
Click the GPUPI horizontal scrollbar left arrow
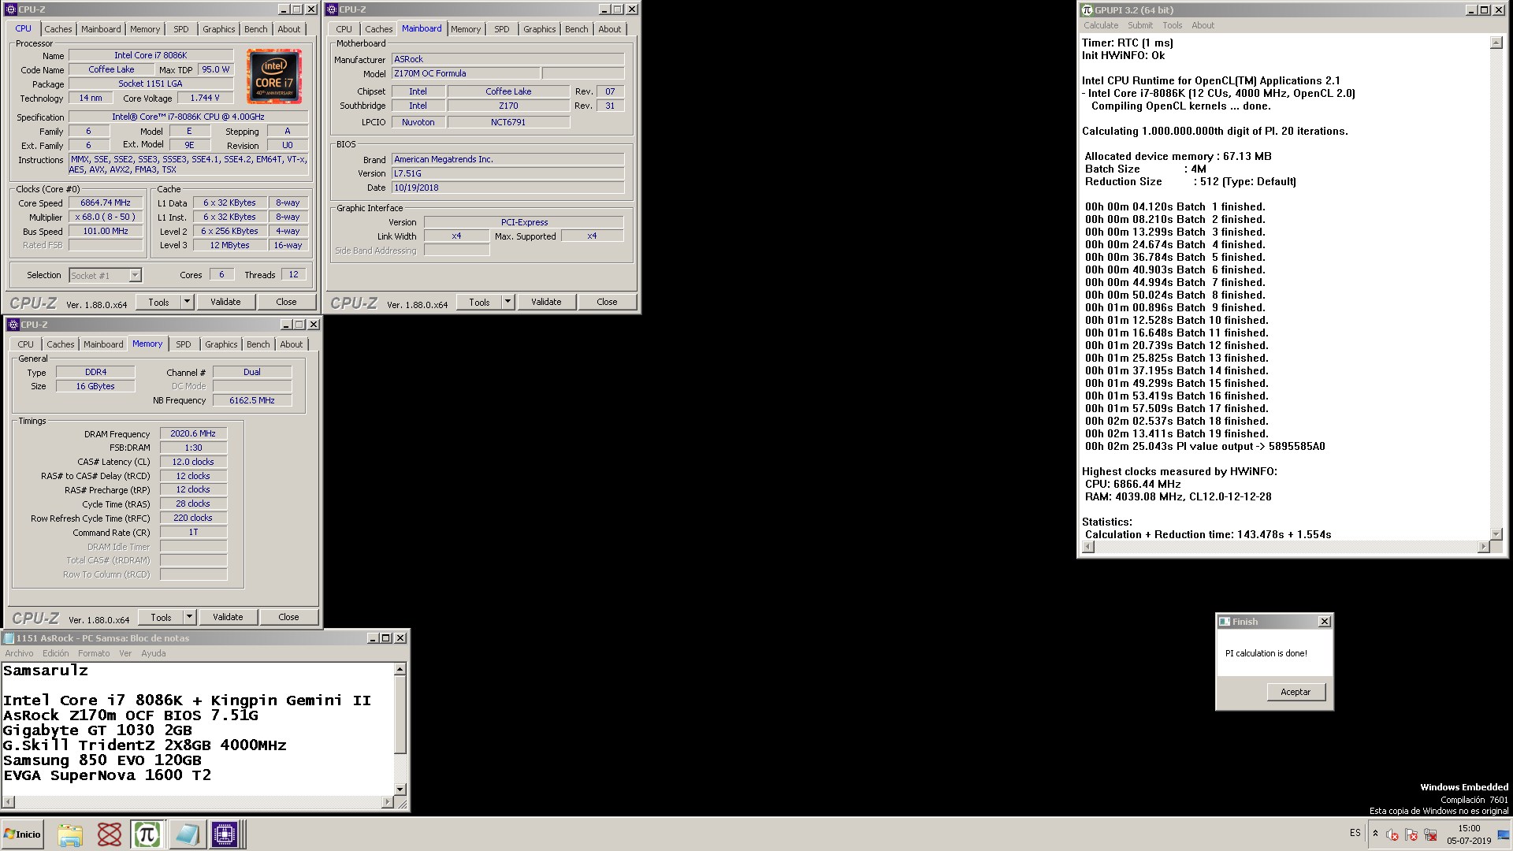pos(1088,547)
